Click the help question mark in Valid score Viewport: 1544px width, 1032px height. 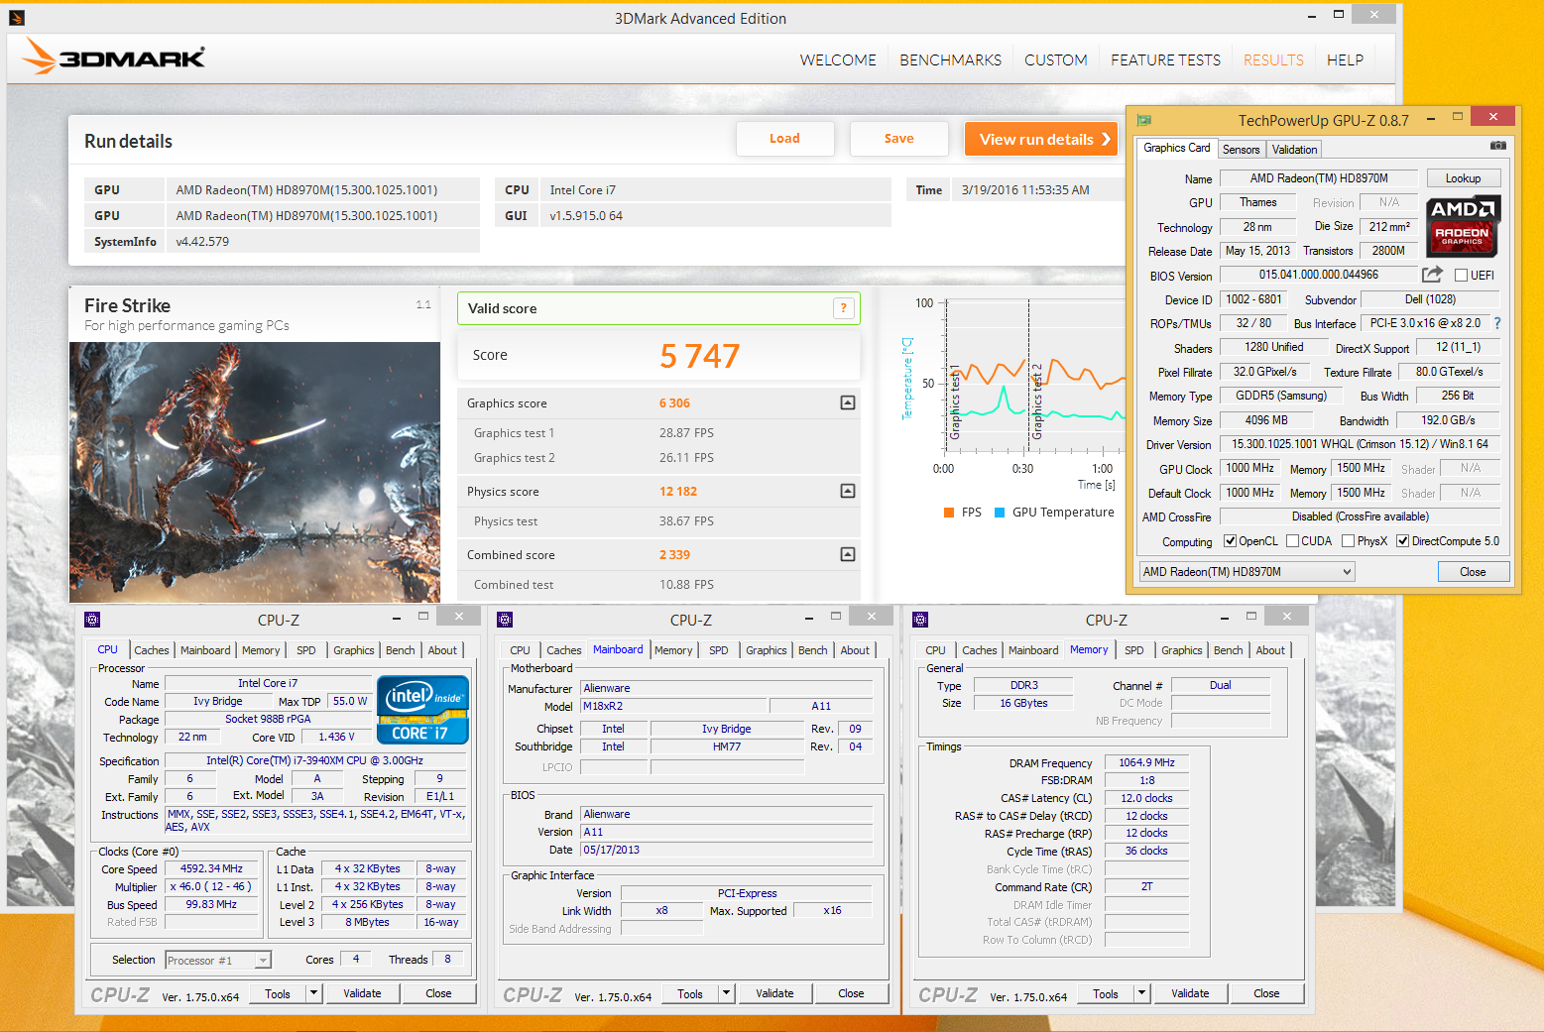(843, 308)
